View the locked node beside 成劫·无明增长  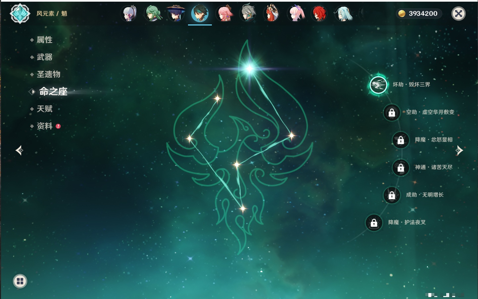click(x=392, y=195)
